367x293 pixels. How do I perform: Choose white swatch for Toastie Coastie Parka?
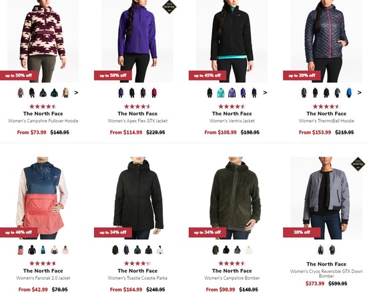pyautogui.click(x=159, y=250)
